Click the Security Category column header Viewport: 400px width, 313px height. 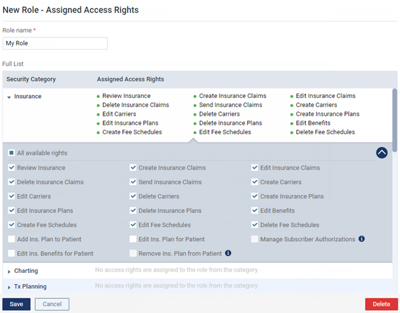[x=31, y=80]
